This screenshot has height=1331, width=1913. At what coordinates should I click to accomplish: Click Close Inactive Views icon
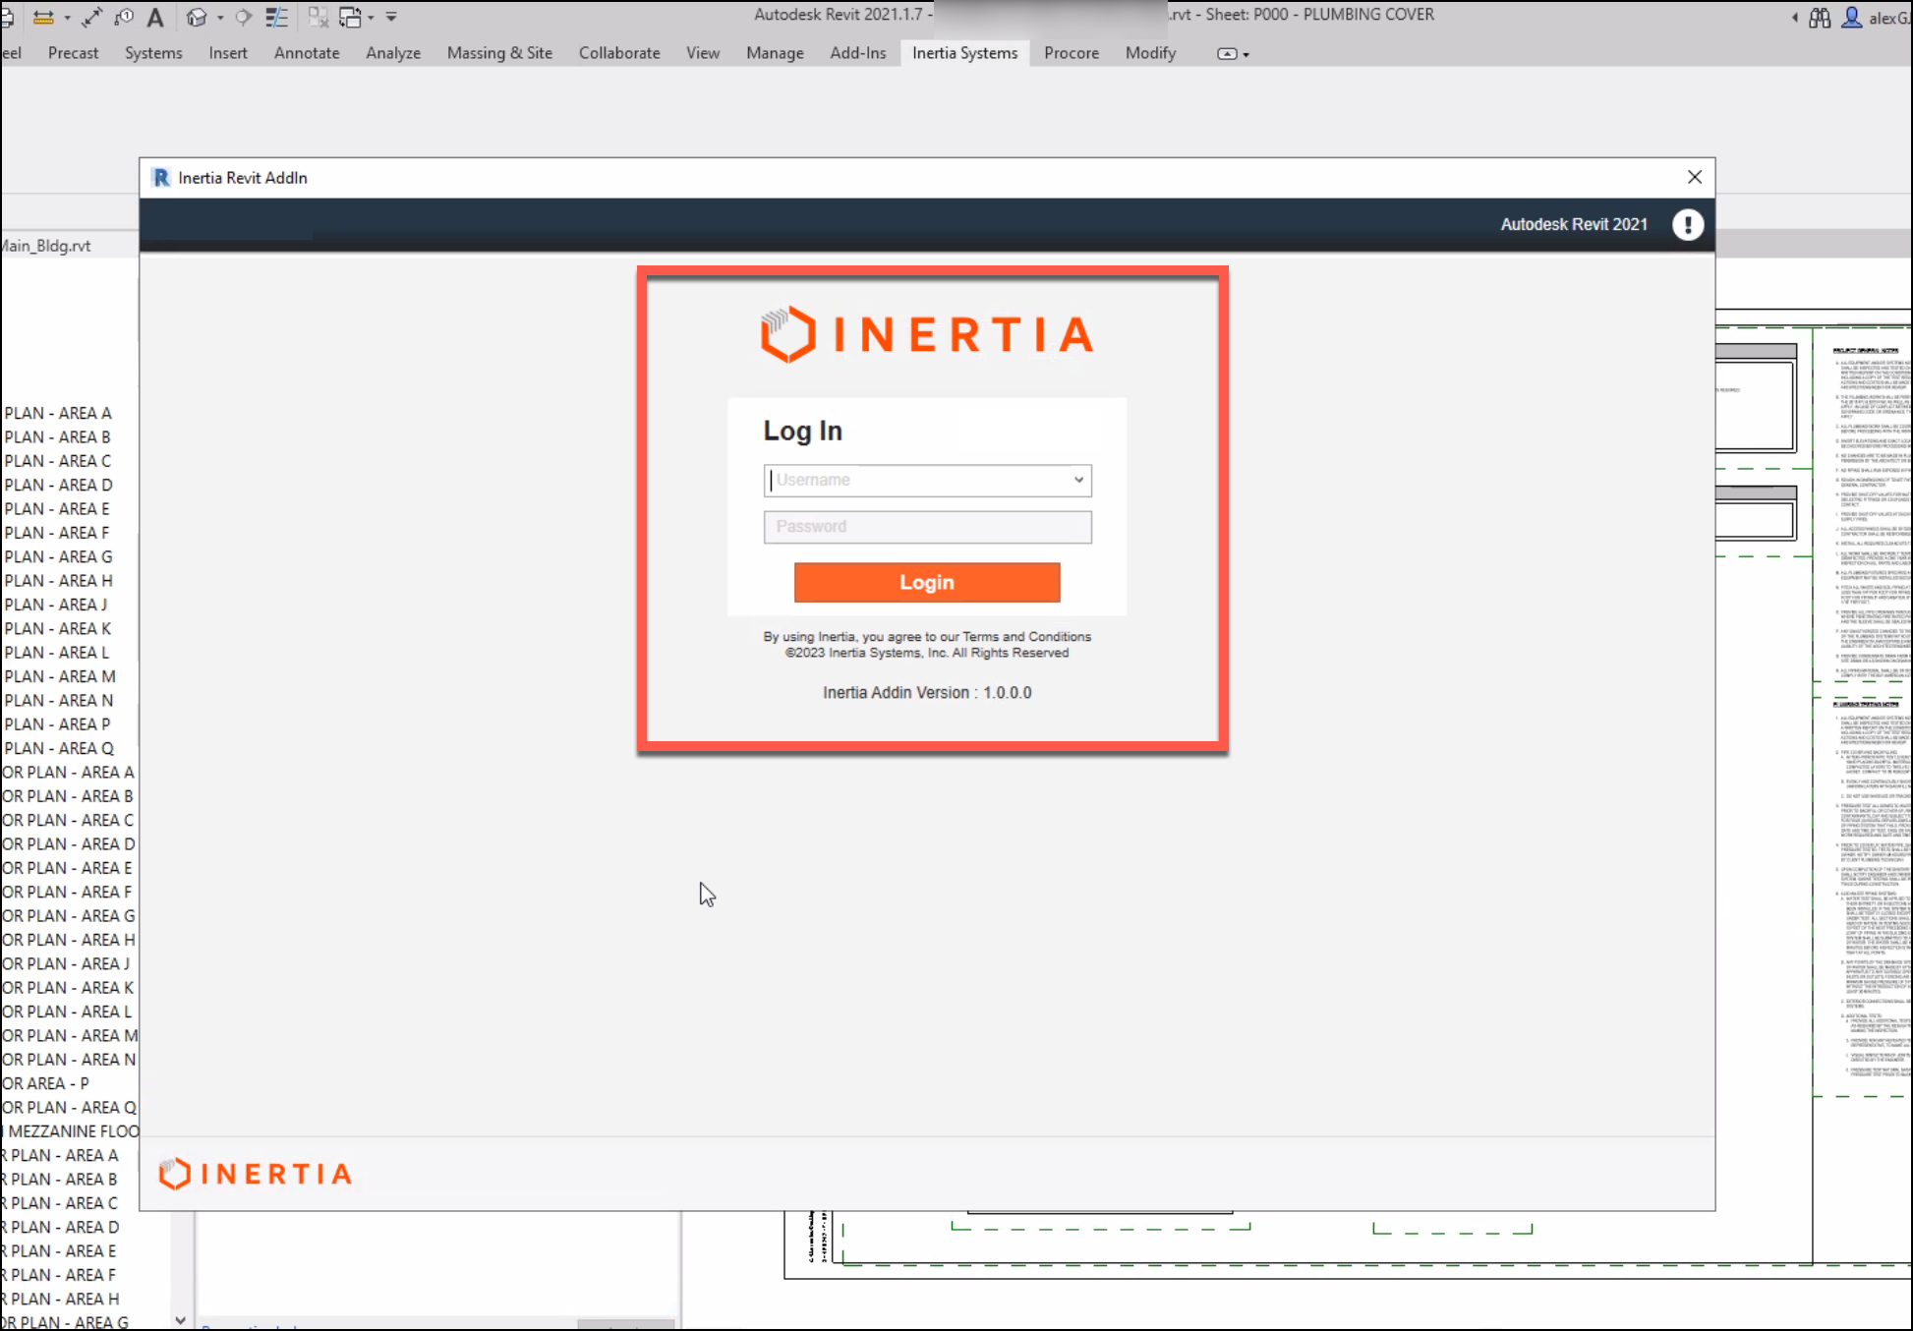(319, 17)
